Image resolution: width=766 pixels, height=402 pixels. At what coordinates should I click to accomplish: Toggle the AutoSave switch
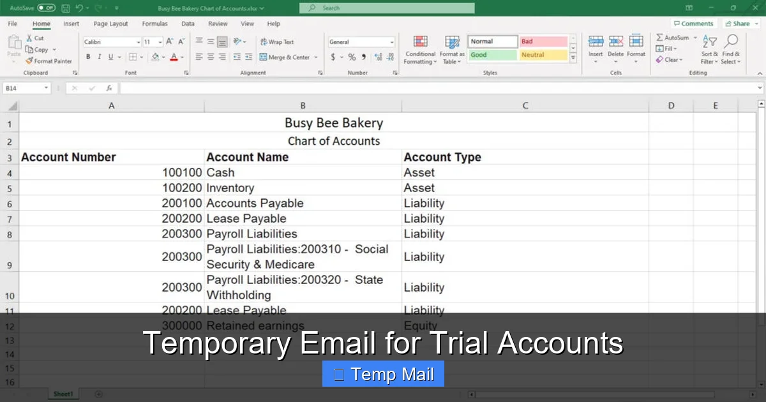click(x=46, y=8)
